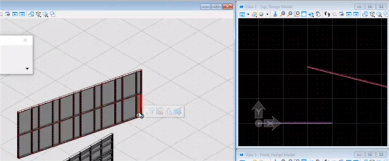This screenshot has width=389, height=161.
Task: Select the Zoom In tool in View 2
Action: pyautogui.click(x=282, y=14)
